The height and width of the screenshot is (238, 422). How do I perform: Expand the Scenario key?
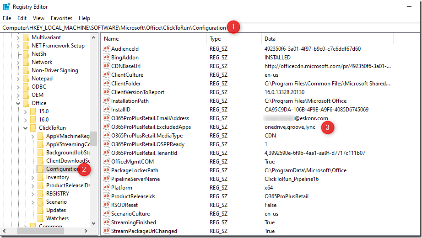point(32,202)
